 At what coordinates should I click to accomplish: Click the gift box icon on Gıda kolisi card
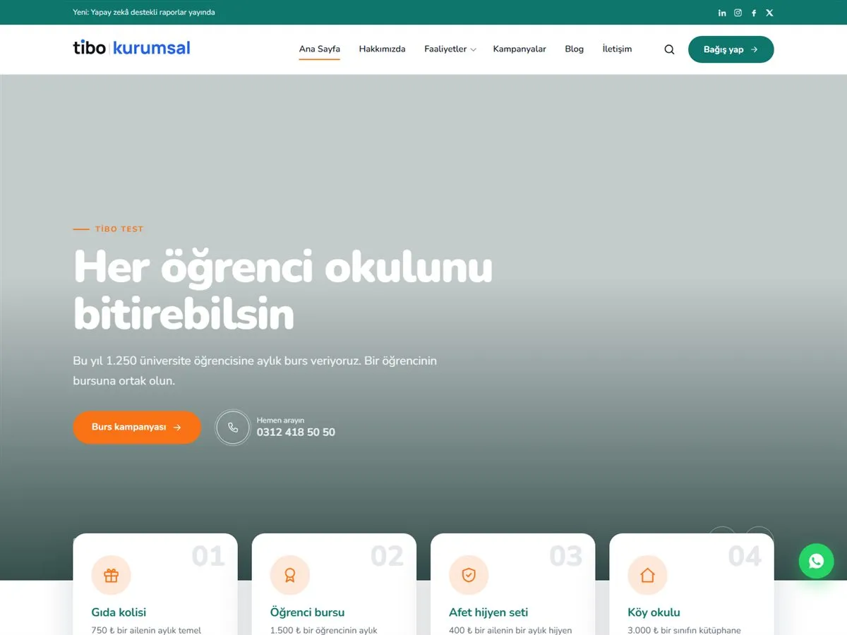click(x=111, y=576)
